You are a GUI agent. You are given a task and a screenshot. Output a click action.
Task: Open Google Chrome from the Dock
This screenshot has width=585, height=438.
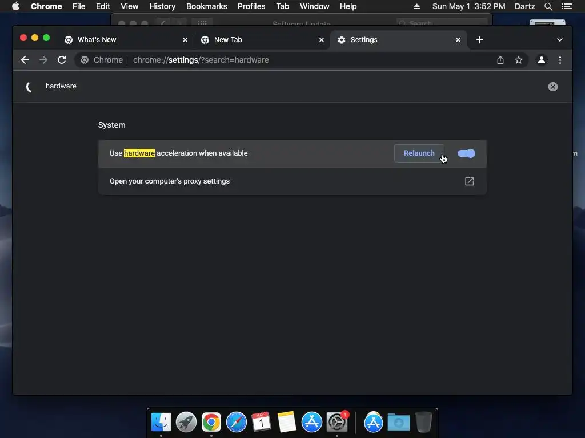coord(211,422)
